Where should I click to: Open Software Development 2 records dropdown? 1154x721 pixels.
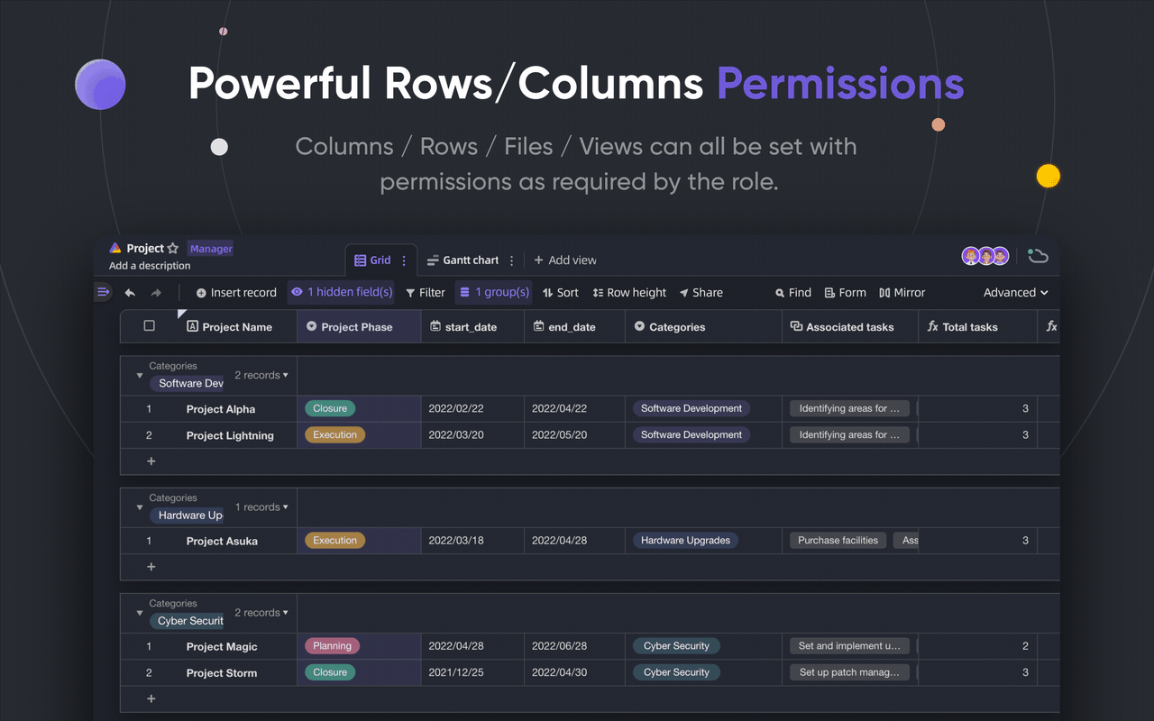tap(261, 375)
